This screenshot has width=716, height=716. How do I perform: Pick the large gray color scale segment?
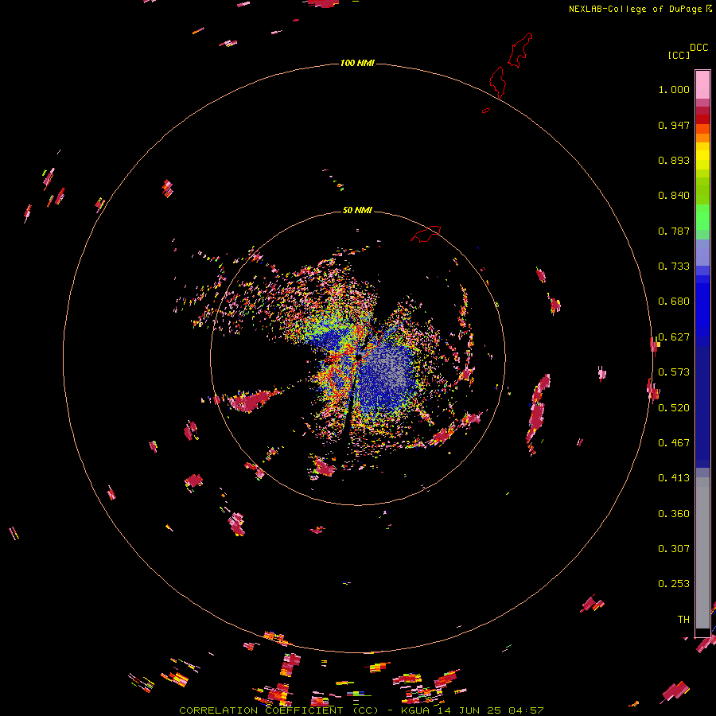[702, 553]
